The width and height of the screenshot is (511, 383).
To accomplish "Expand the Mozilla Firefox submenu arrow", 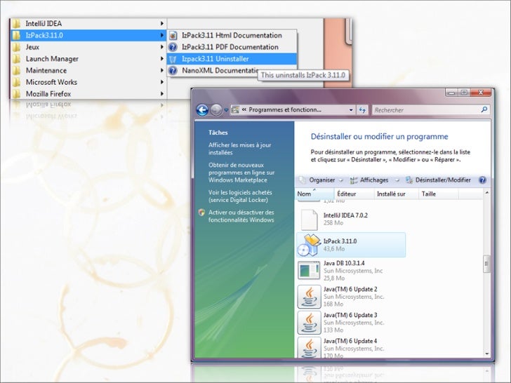I will [x=162, y=94].
